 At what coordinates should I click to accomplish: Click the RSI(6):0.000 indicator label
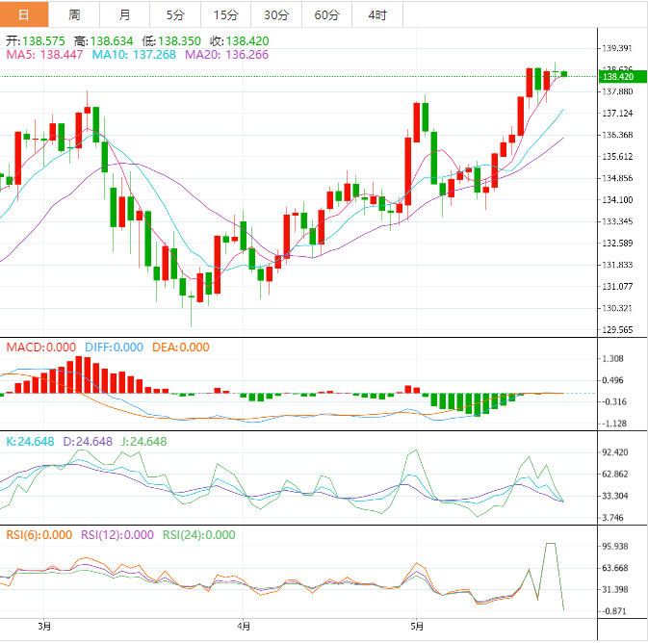coord(39,535)
